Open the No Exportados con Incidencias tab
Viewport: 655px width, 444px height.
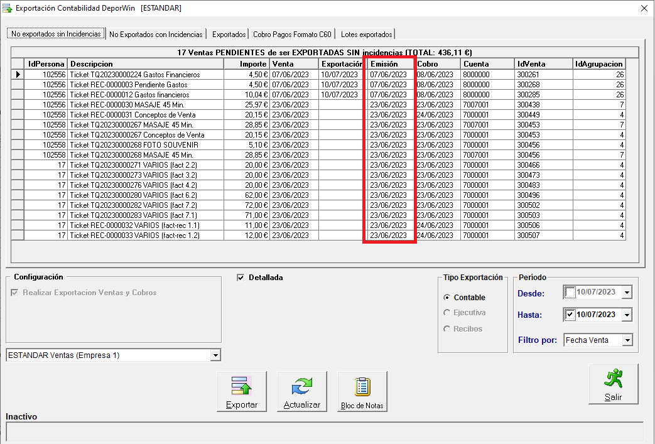pyautogui.click(x=156, y=35)
